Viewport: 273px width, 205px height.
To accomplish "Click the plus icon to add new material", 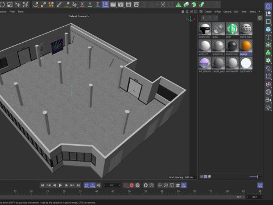I will click(204, 18).
